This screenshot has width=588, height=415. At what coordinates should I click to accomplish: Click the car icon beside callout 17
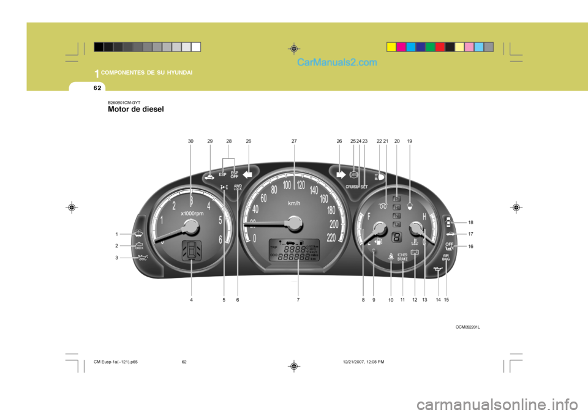(450, 234)
